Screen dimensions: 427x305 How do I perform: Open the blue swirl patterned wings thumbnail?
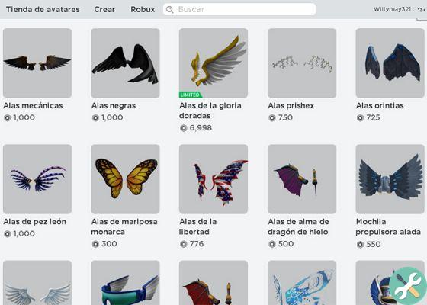click(302, 283)
